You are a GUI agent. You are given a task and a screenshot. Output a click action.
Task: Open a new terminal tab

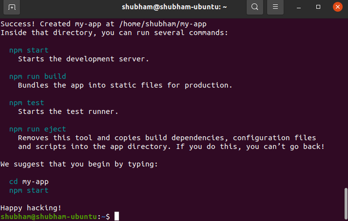12,7
